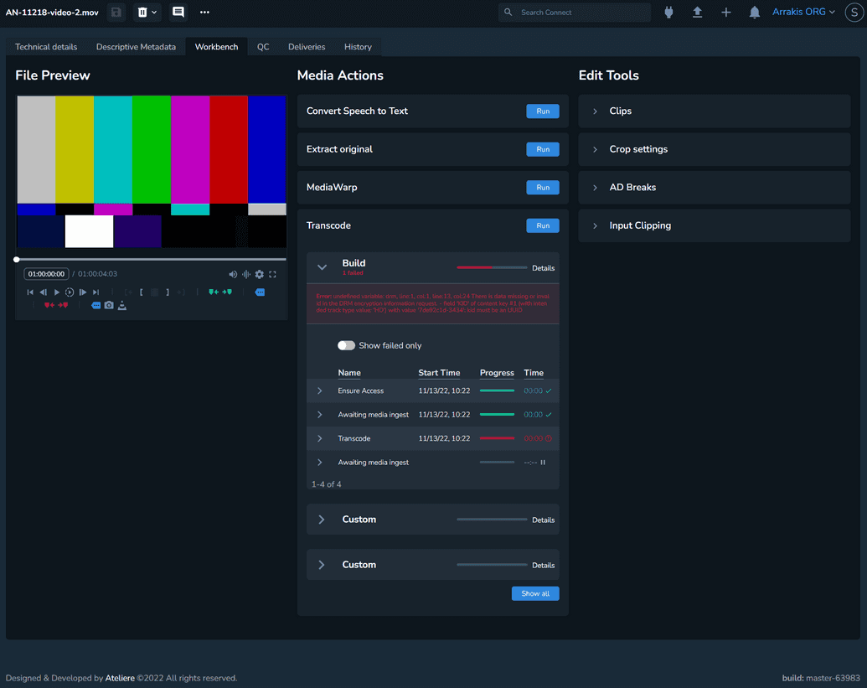Go to next green marker
Image resolution: width=867 pixels, height=688 pixels.
click(227, 292)
